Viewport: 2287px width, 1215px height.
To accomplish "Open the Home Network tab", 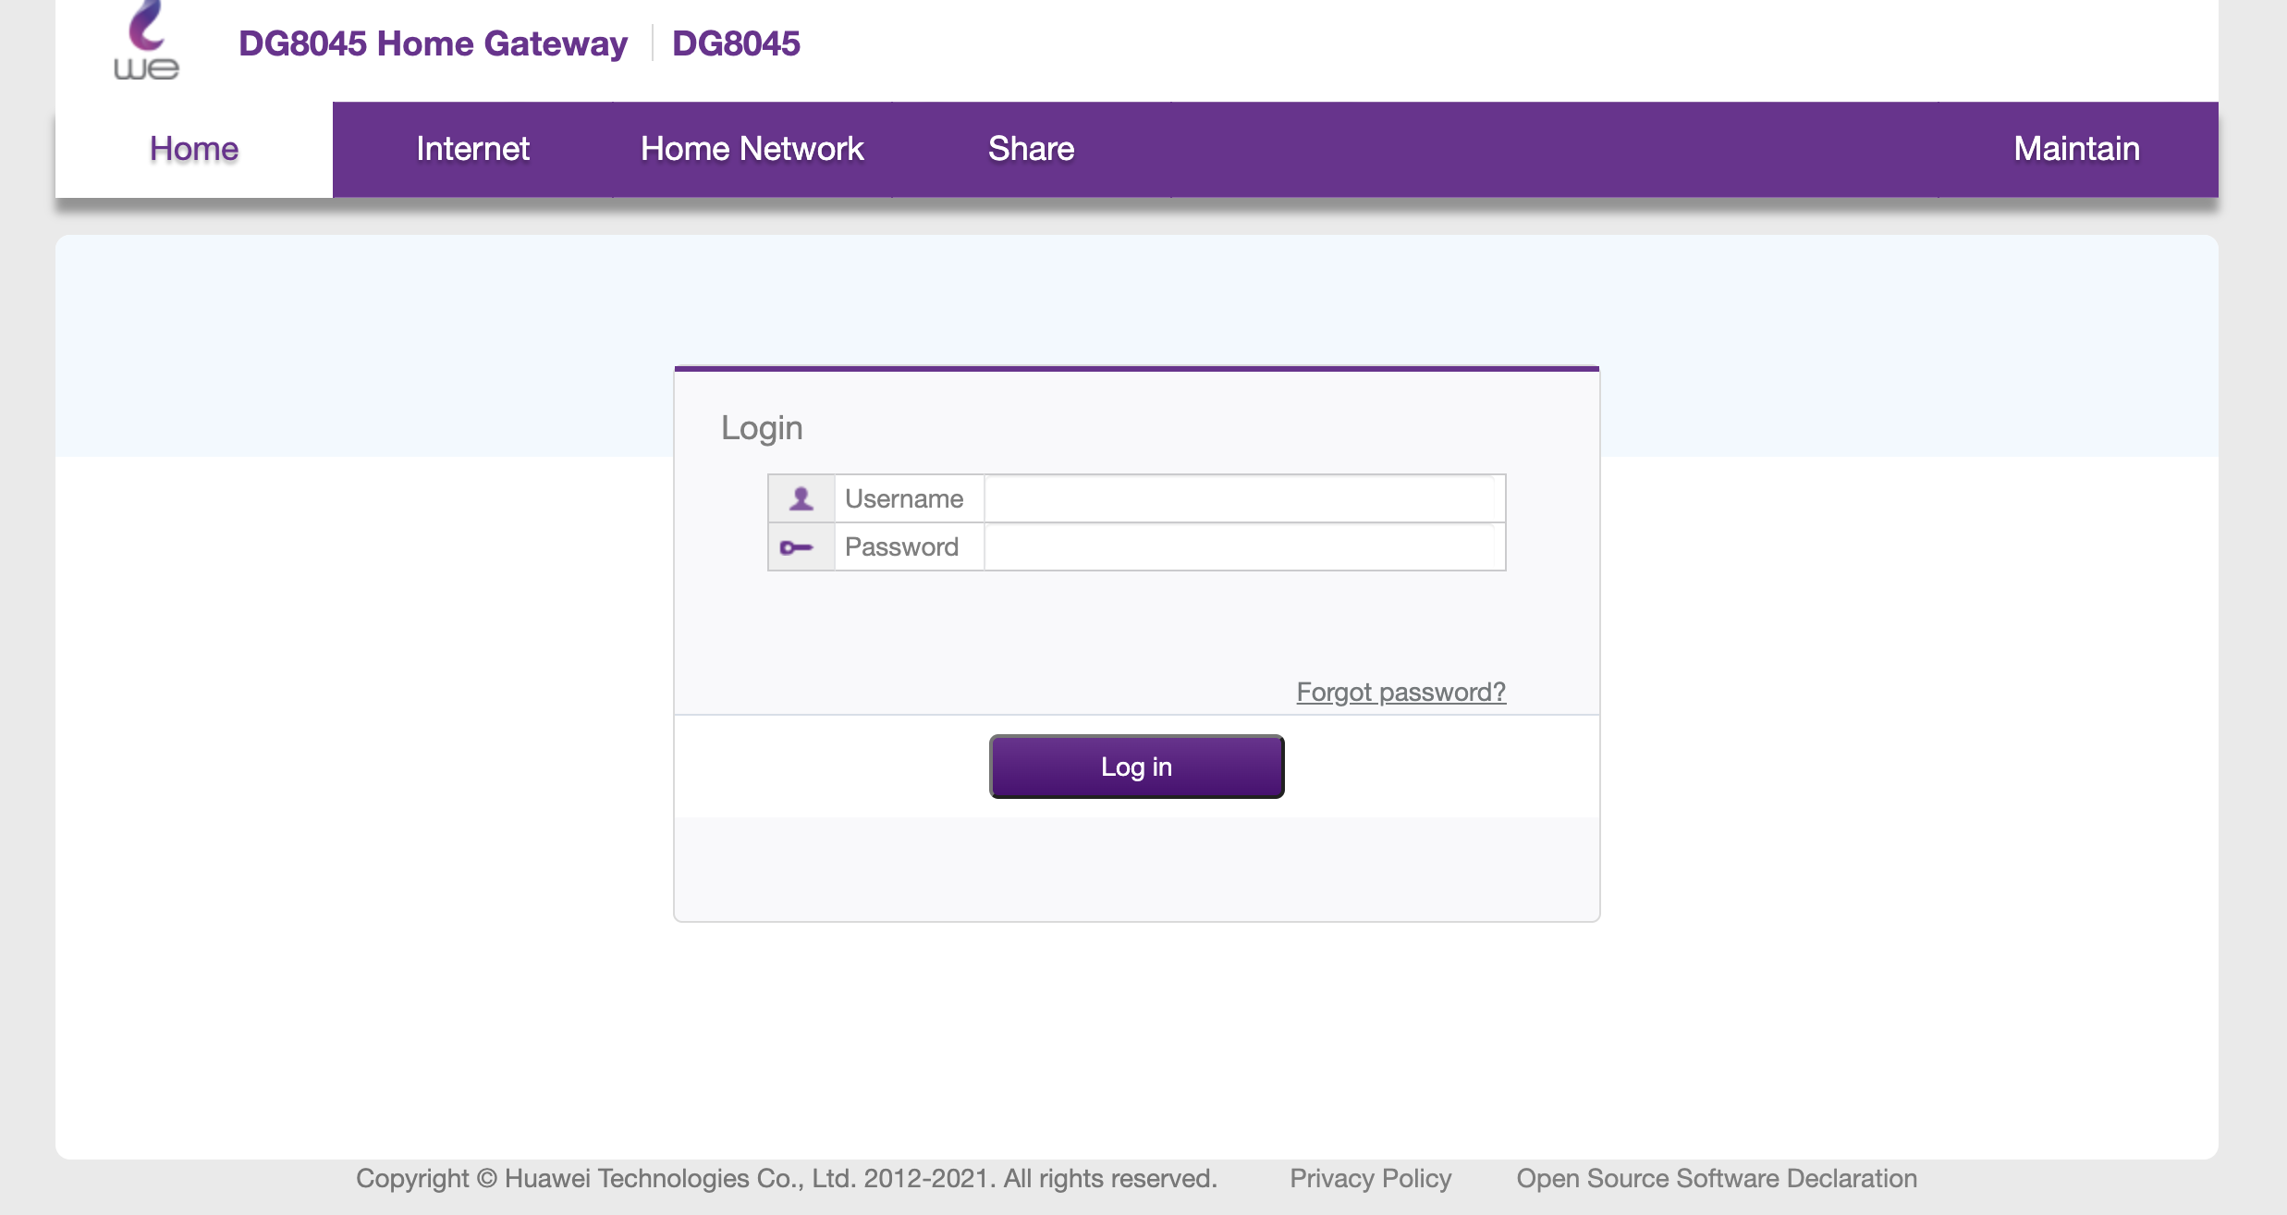I will 752,149.
